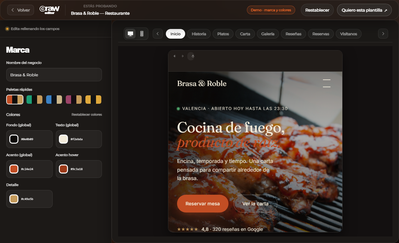Click the Cocina de fuego heading

[x=231, y=128]
